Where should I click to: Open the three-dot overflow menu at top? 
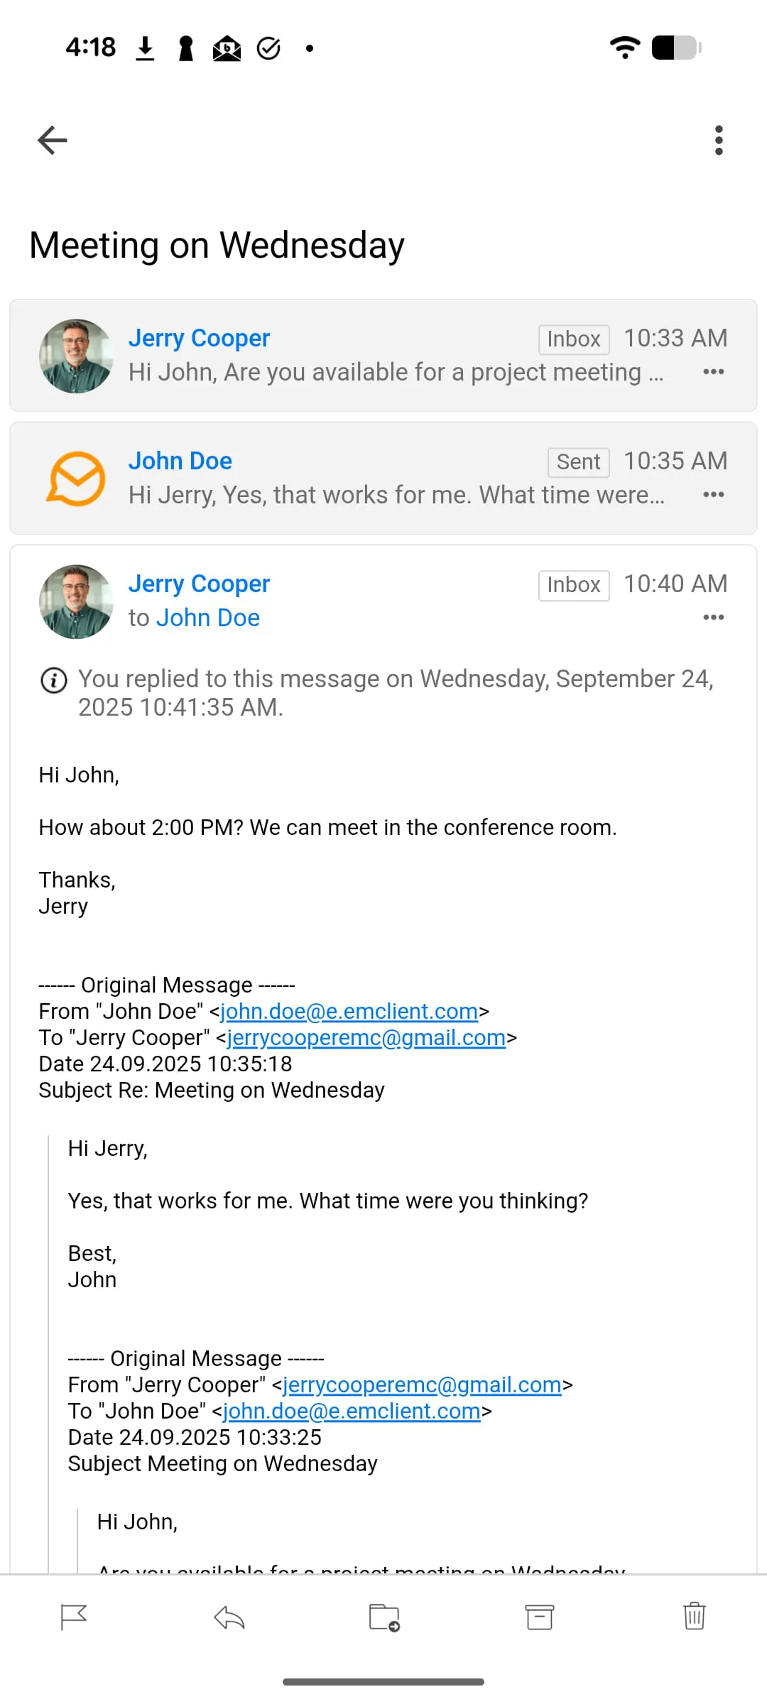719,140
